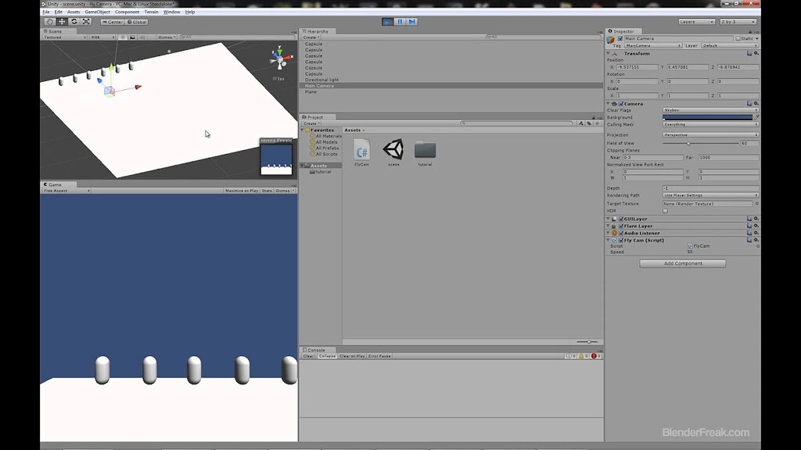Select the Rotate tool in the toolbar
The image size is (801, 450).
(75, 21)
